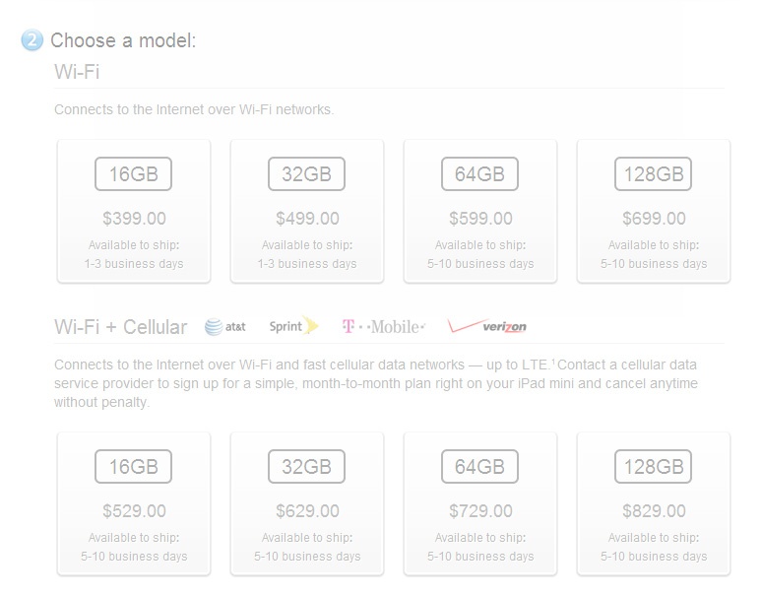This screenshot has width=762, height=597.
Task: Click the step 2 number badge
Action: click(32, 40)
